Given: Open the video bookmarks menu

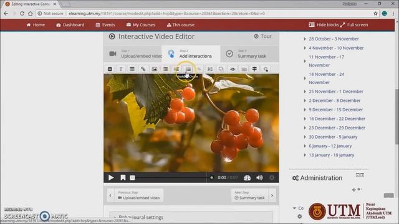Looking at the screenshot, I should (x=123, y=177).
